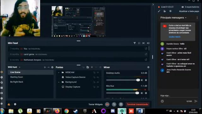
Task: Replay the Nathanael Amparo subscription alert
Action: [x=146, y=60]
